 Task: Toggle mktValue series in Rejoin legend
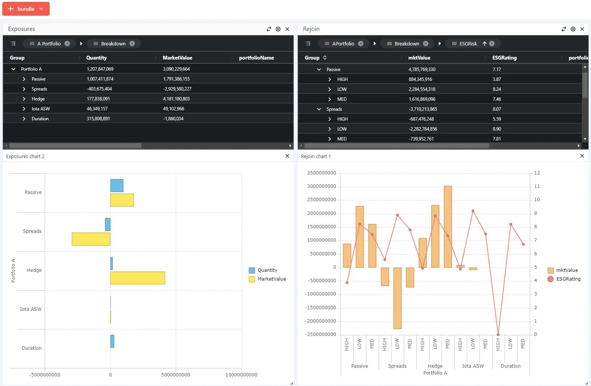pos(563,270)
